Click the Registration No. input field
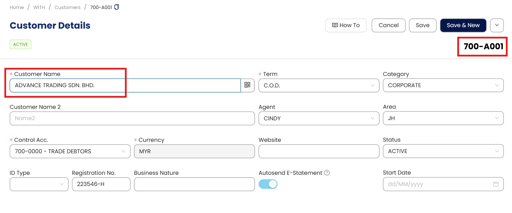This screenshot has height=213, width=512. pyautogui.click(x=101, y=184)
